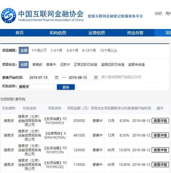The height and width of the screenshot is (173, 171).
Task: Click the 2019-07-15 start date field
Action: click(x=44, y=78)
